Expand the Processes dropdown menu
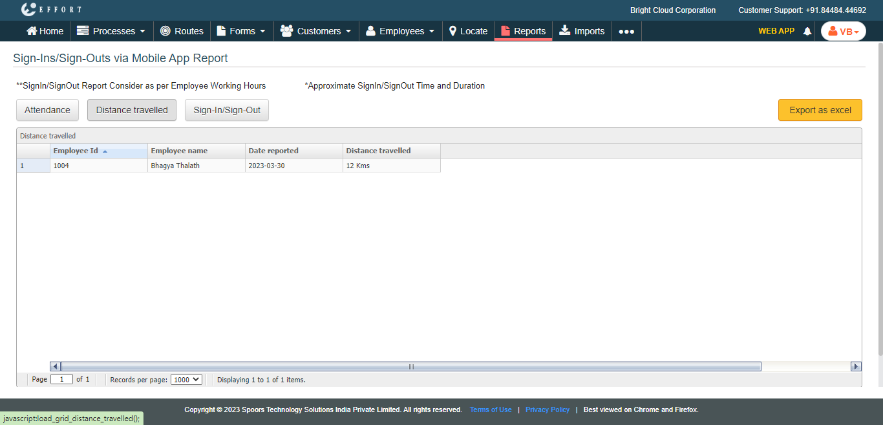The image size is (883, 425). tap(111, 31)
